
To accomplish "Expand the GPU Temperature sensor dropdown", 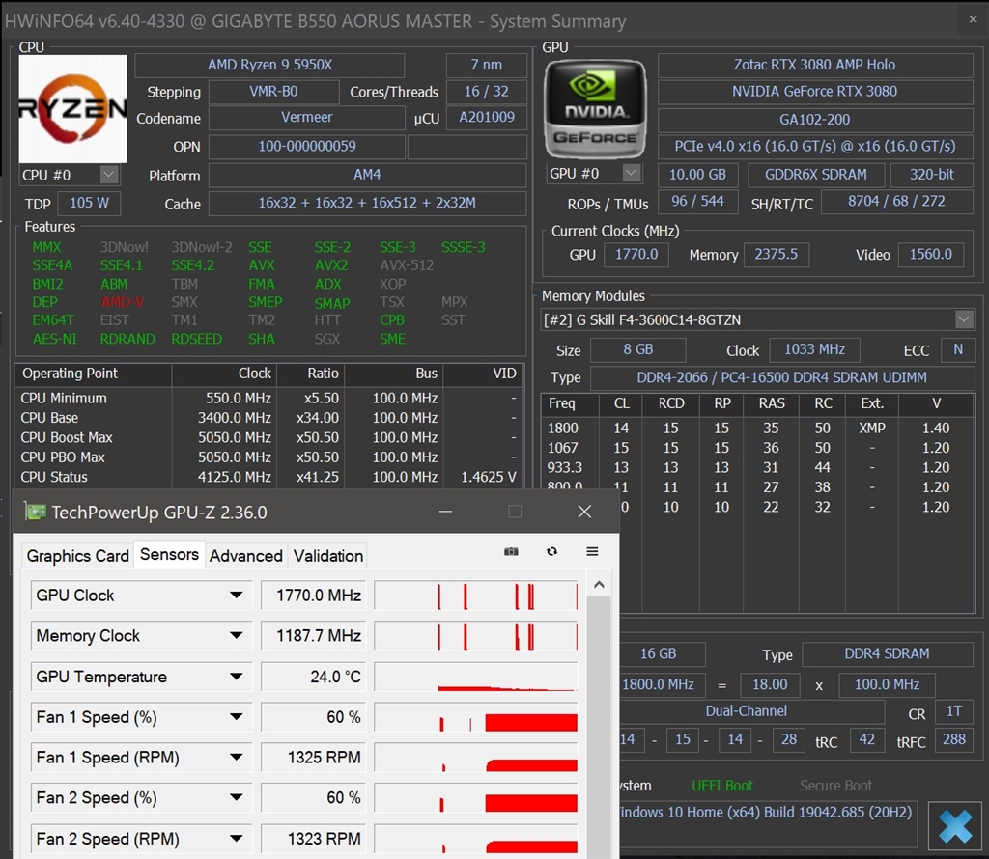I will [x=236, y=677].
